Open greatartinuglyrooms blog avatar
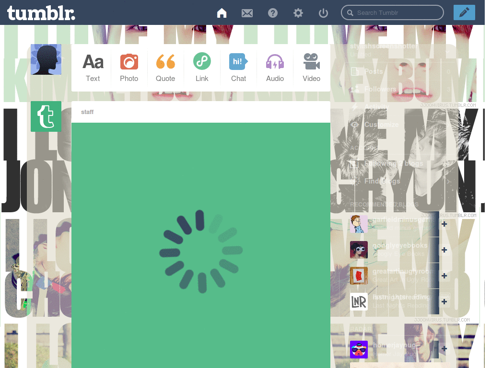Screen dimensions: 491x368 tap(359, 276)
